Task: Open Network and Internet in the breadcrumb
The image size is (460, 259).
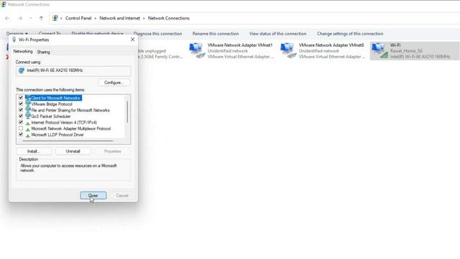Action: pyautogui.click(x=120, y=18)
